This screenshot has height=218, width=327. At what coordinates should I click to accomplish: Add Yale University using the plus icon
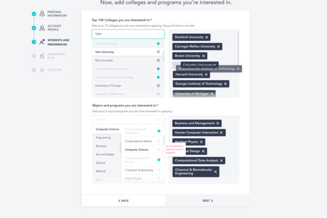[x=158, y=52]
